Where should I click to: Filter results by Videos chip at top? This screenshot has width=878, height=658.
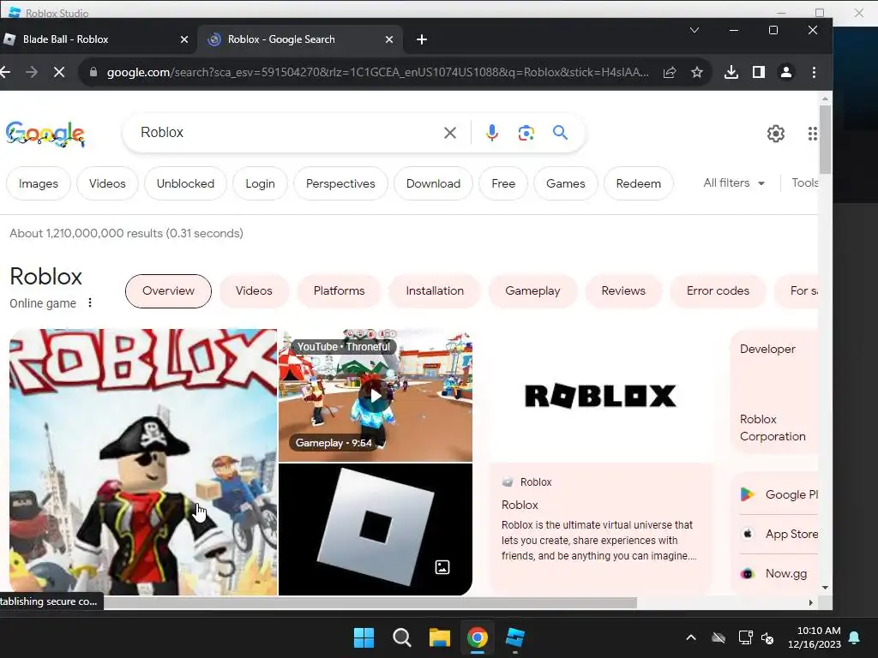(x=107, y=183)
